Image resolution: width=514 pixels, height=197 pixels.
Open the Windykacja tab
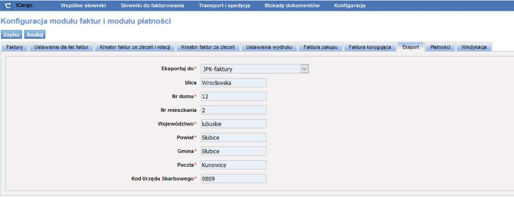[x=474, y=47]
